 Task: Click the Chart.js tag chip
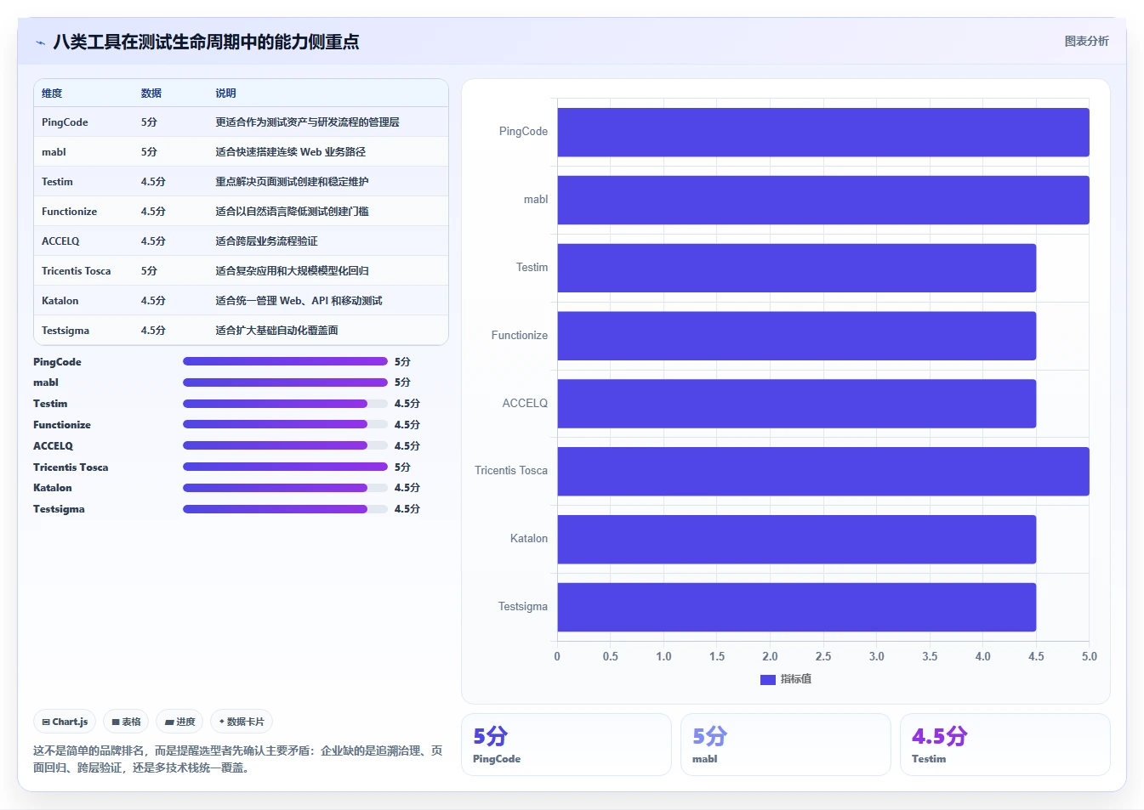pos(65,722)
